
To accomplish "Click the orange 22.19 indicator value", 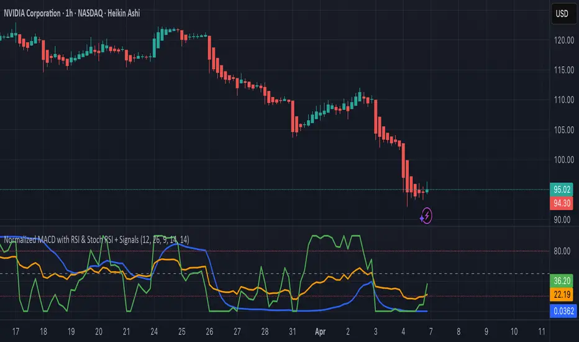I will 562,294.
